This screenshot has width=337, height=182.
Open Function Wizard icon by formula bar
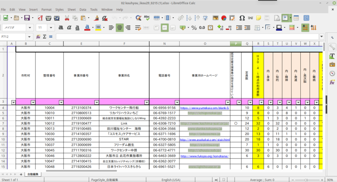(38, 37)
